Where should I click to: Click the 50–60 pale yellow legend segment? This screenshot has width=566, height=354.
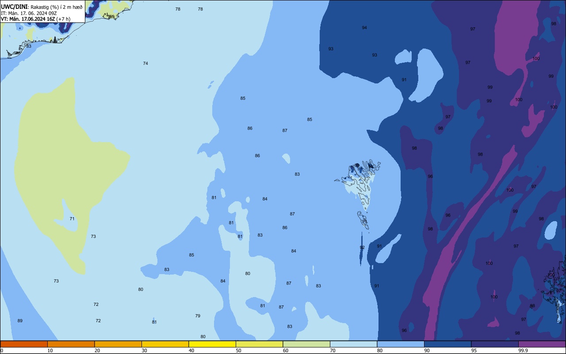coord(259,344)
